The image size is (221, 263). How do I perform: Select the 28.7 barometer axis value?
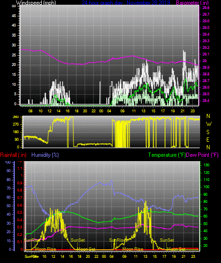[206, 81]
